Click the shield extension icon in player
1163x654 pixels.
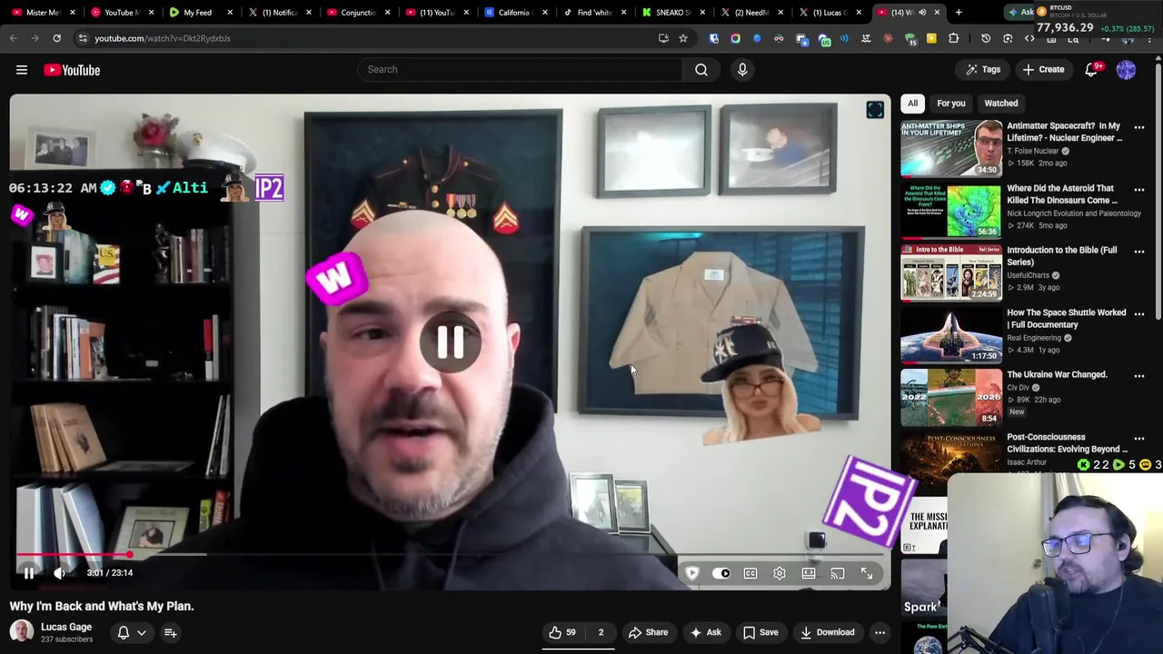692,573
